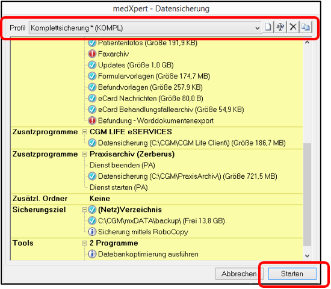This screenshot has width=331, height=289.
Task: Click the red warning icon beside Faxarchiv
Action: point(92,54)
